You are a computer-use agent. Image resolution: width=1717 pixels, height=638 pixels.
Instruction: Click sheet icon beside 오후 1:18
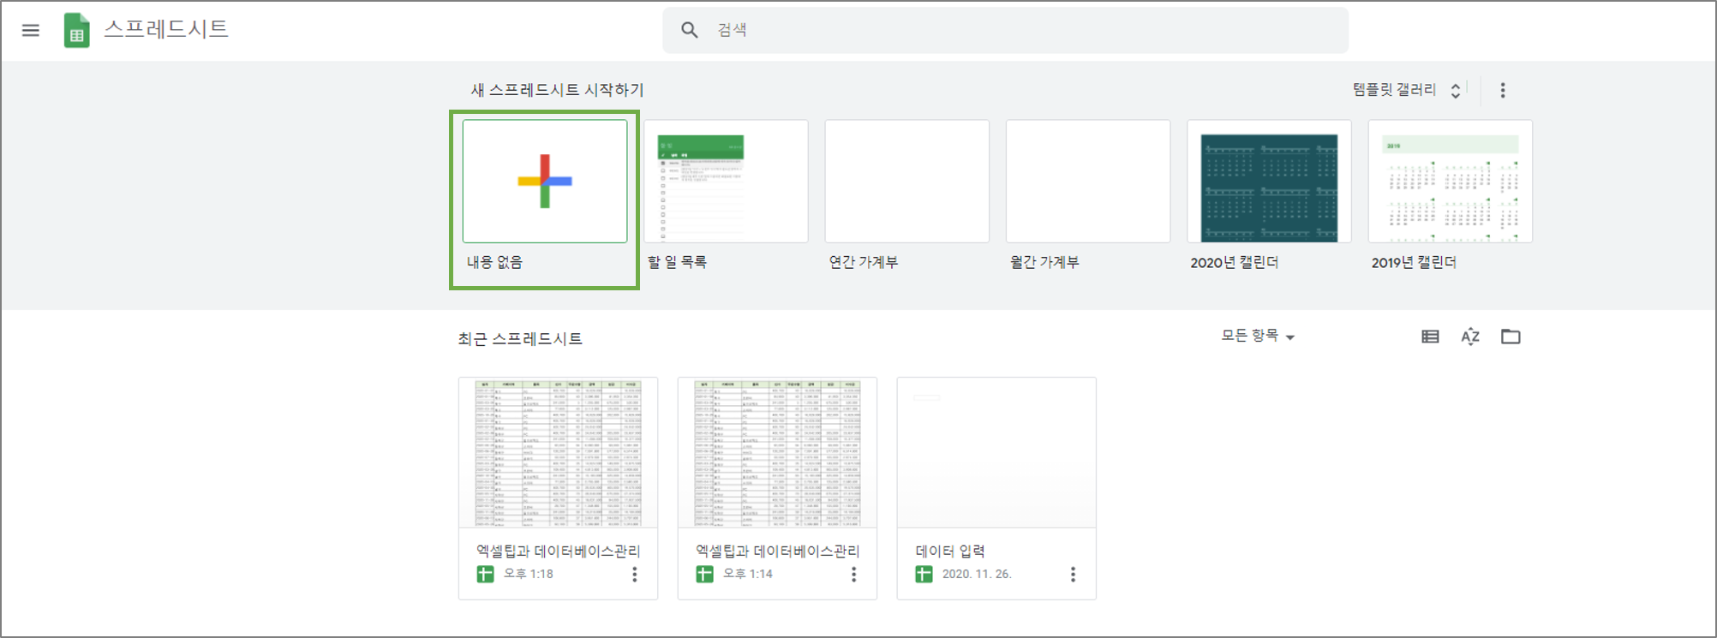tap(485, 575)
